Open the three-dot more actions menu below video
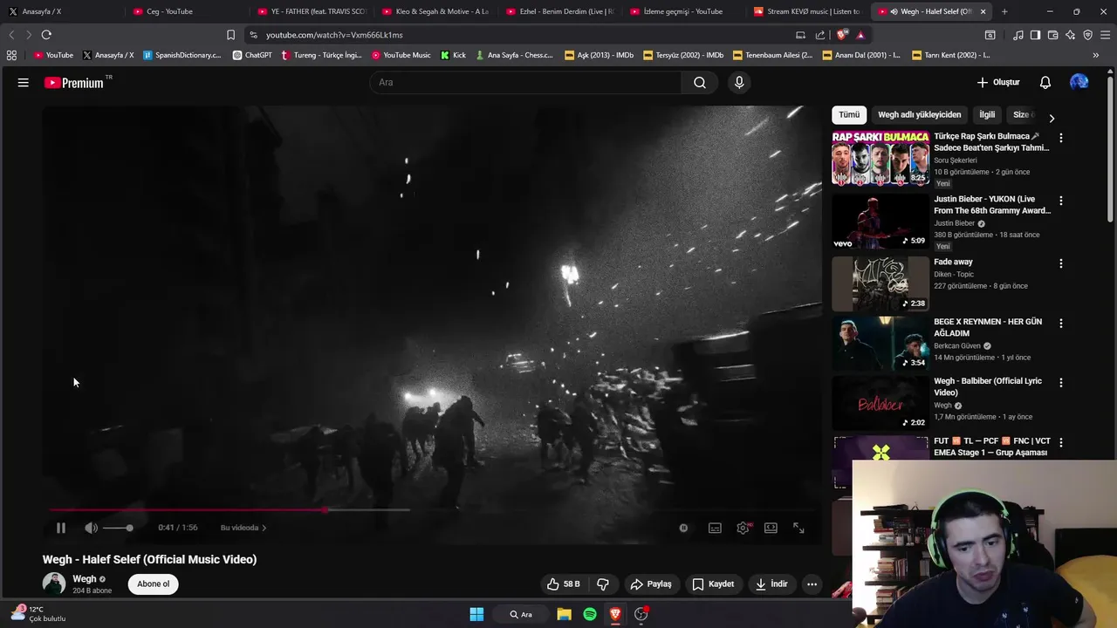1117x628 pixels. (x=812, y=584)
